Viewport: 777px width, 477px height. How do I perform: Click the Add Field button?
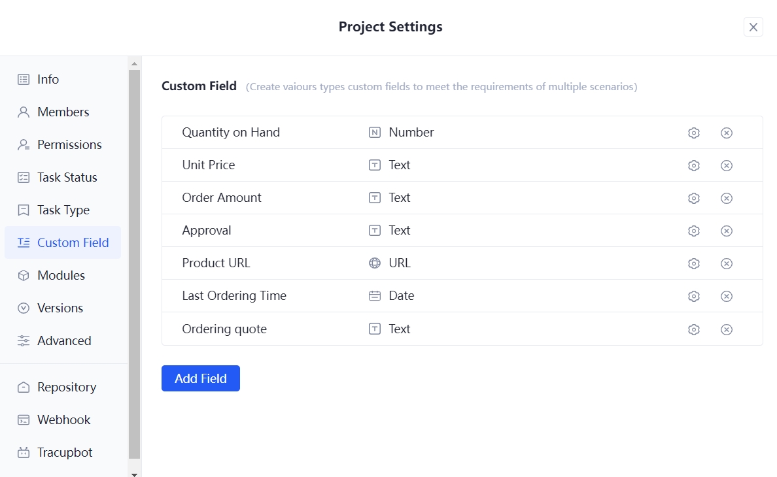(200, 378)
